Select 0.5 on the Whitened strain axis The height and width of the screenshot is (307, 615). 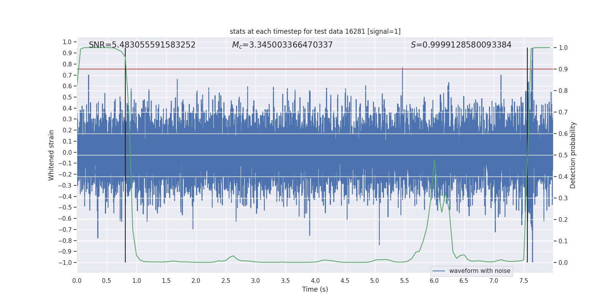(67, 97)
